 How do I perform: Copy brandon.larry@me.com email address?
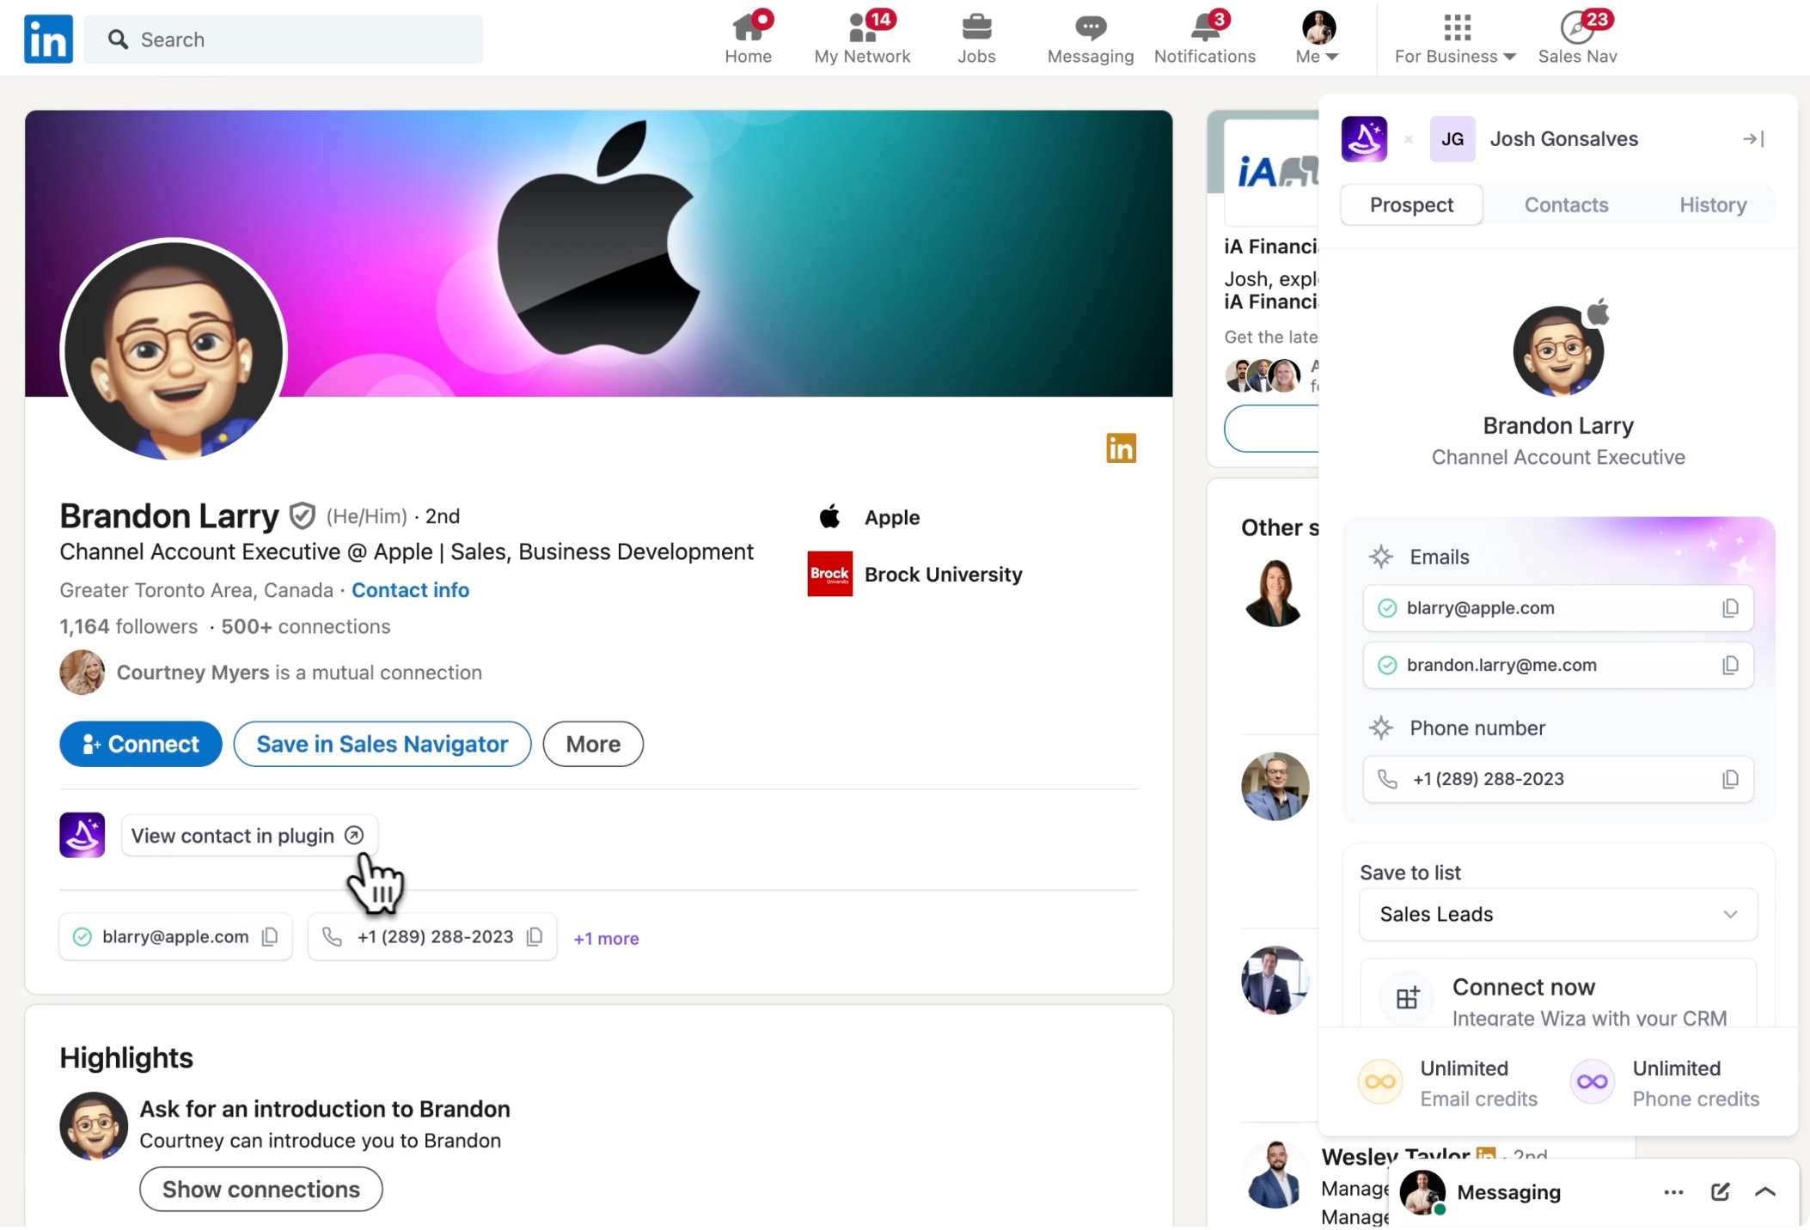click(x=1730, y=665)
